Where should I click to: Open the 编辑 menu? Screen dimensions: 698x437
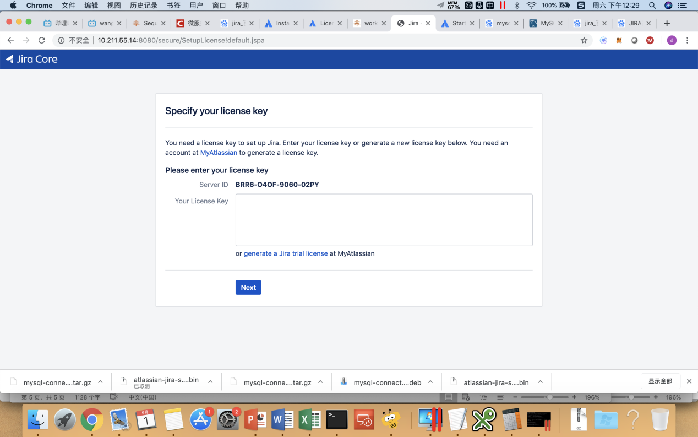[x=91, y=6]
